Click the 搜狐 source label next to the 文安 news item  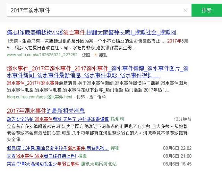[x=83, y=156]
